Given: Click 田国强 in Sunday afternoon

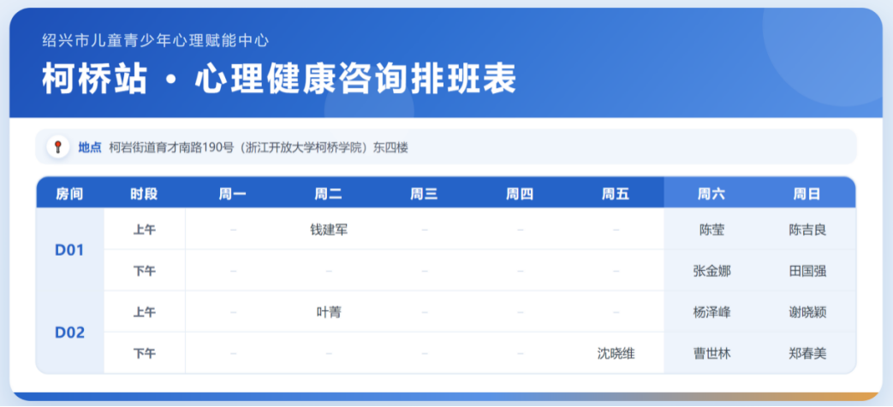Looking at the screenshot, I should tap(807, 271).
